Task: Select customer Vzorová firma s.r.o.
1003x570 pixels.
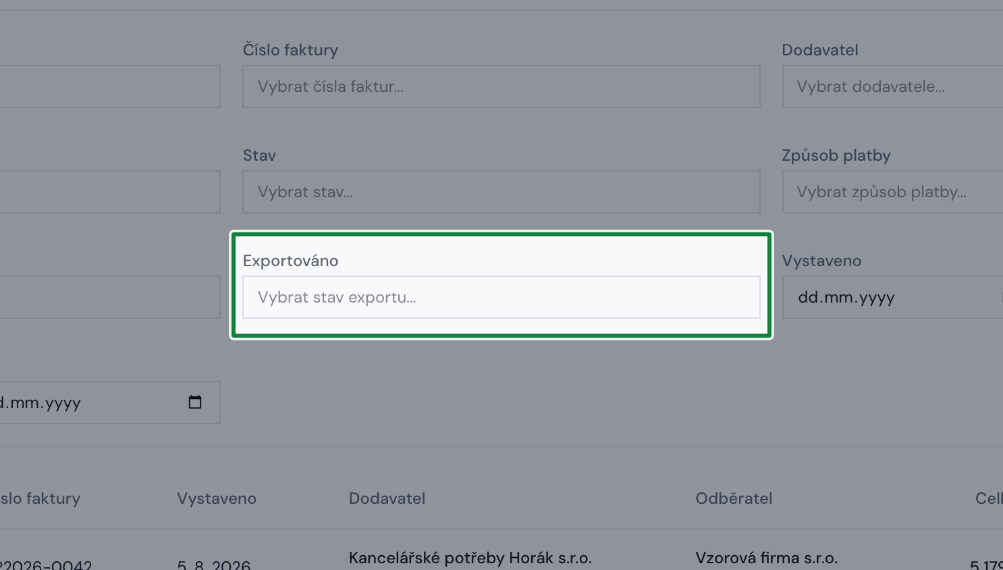Action: (x=766, y=559)
